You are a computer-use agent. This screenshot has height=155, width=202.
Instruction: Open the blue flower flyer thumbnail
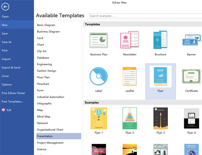(x=192, y=150)
